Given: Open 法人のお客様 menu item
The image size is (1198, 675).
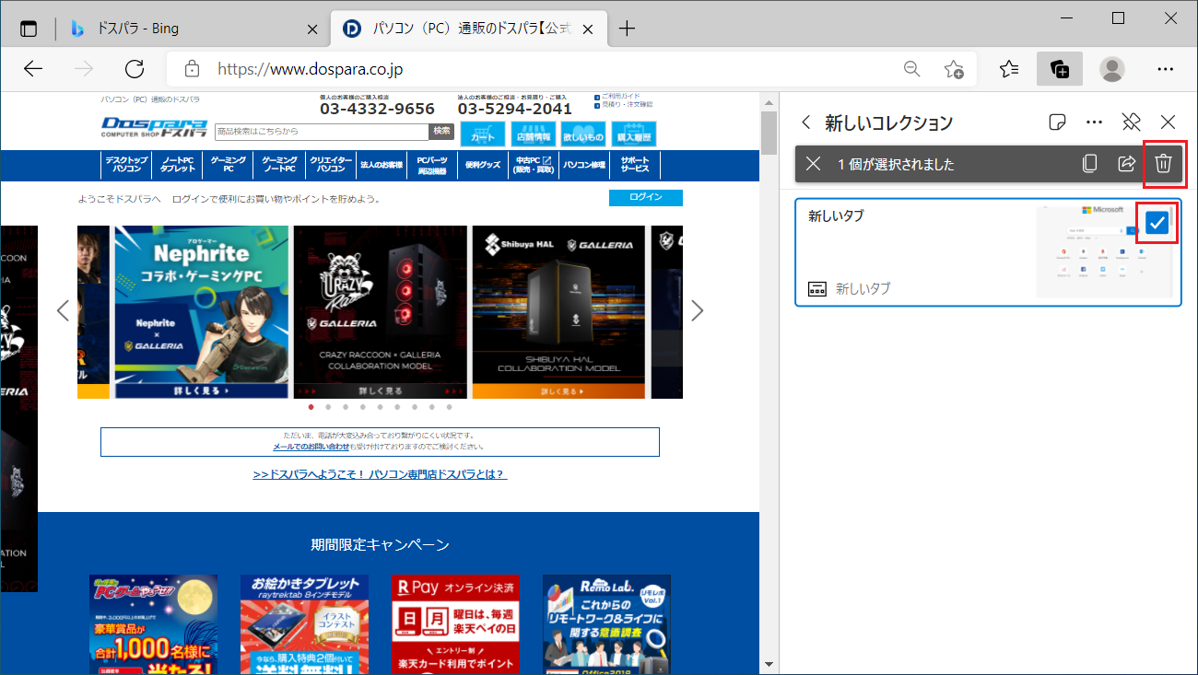Looking at the screenshot, I should (x=382, y=165).
